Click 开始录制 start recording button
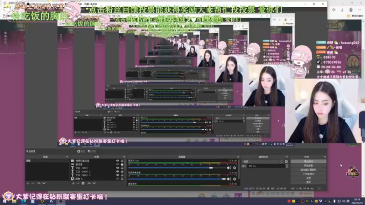 tap(308, 165)
